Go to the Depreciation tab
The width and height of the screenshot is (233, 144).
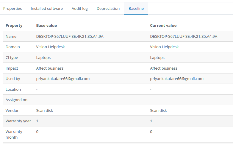click(x=108, y=8)
